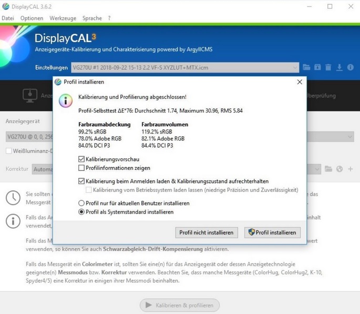This screenshot has width=360, height=314.
Task: Open the Optionen menu
Action: pos(32,18)
